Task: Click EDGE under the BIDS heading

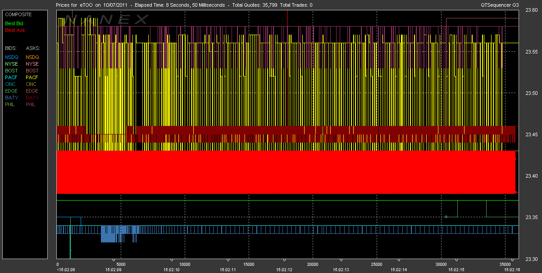Action: pyautogui.click(x=12, y=91)
